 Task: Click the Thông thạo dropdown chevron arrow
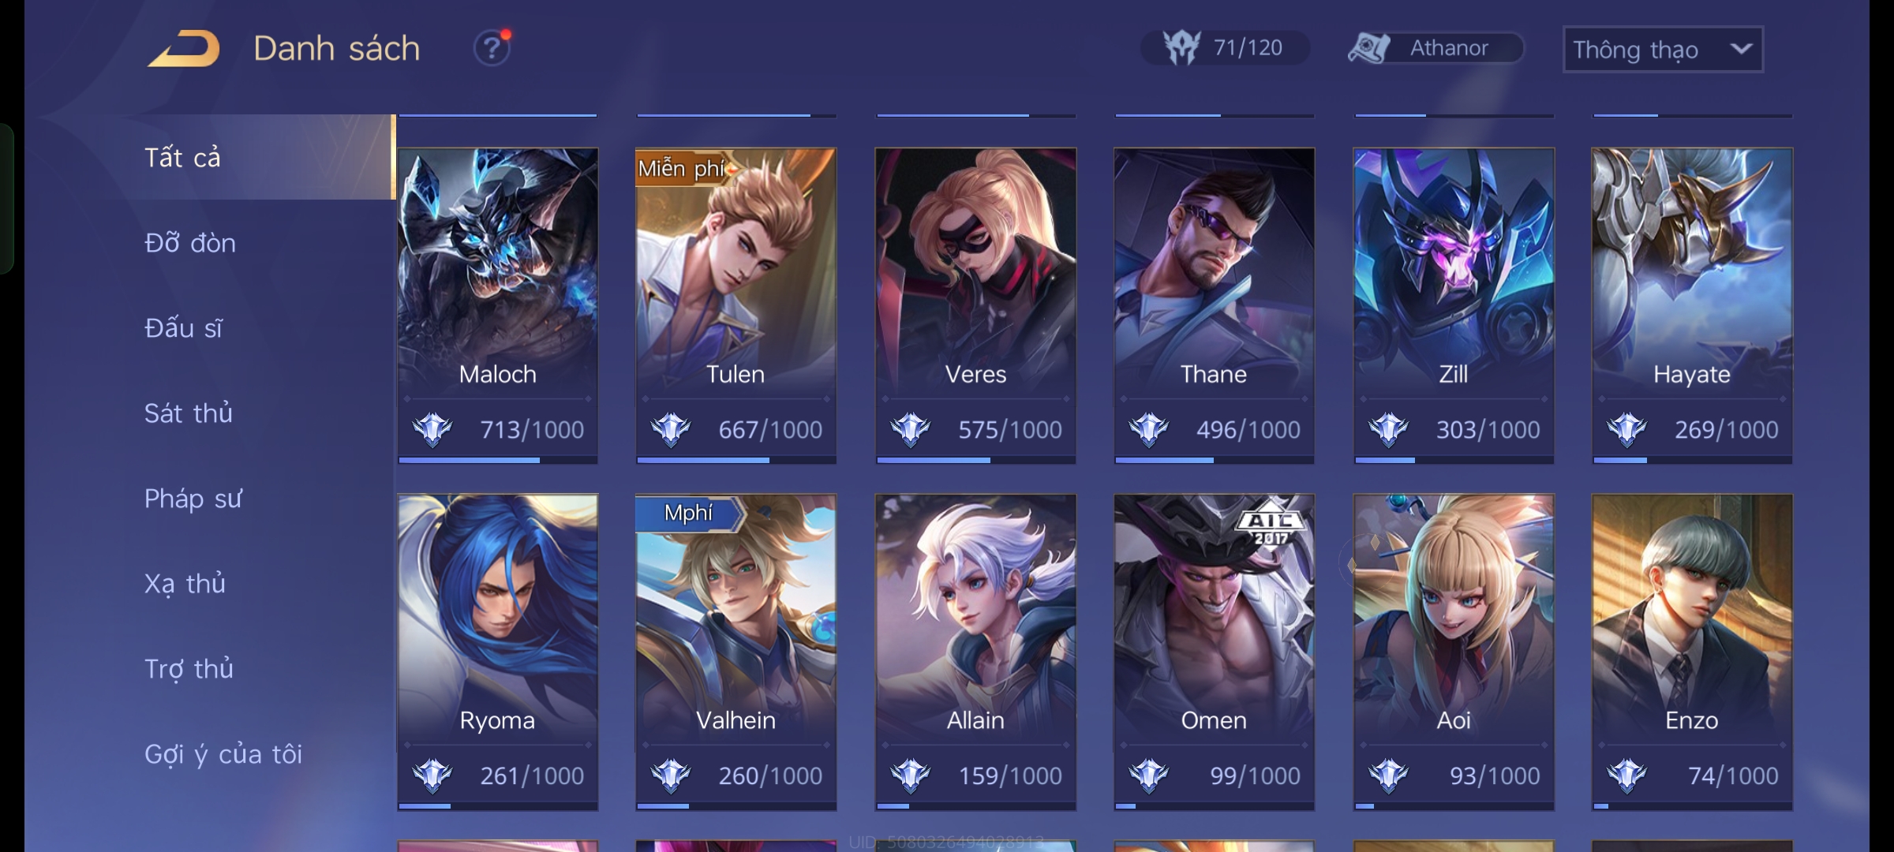[x=1741, y=48]
